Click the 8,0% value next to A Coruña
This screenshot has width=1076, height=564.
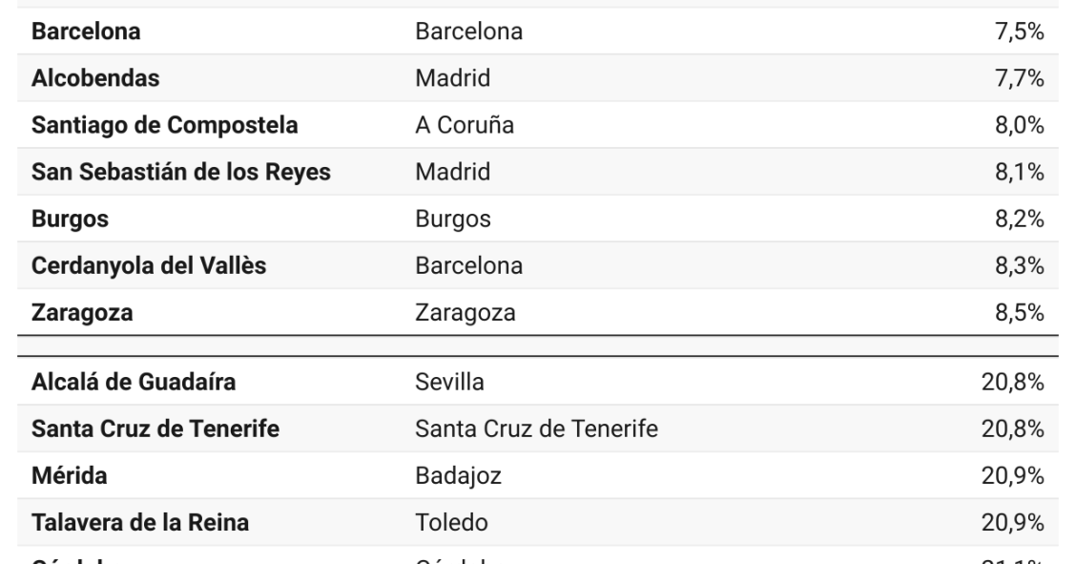(x=1020, y=126)
